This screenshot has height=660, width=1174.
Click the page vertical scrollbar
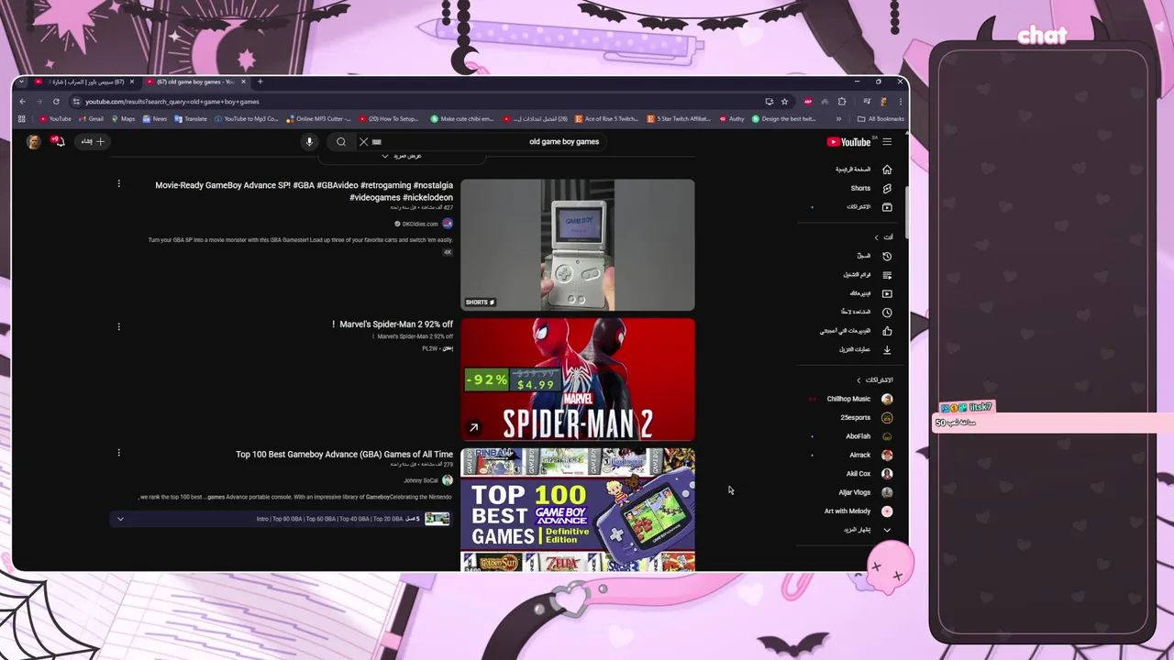coord(906,213)
